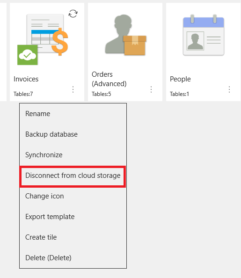The height and width of the screenshot is (278, 241).
Task: Click the Invoices tile title
Action: pos(26,79)
